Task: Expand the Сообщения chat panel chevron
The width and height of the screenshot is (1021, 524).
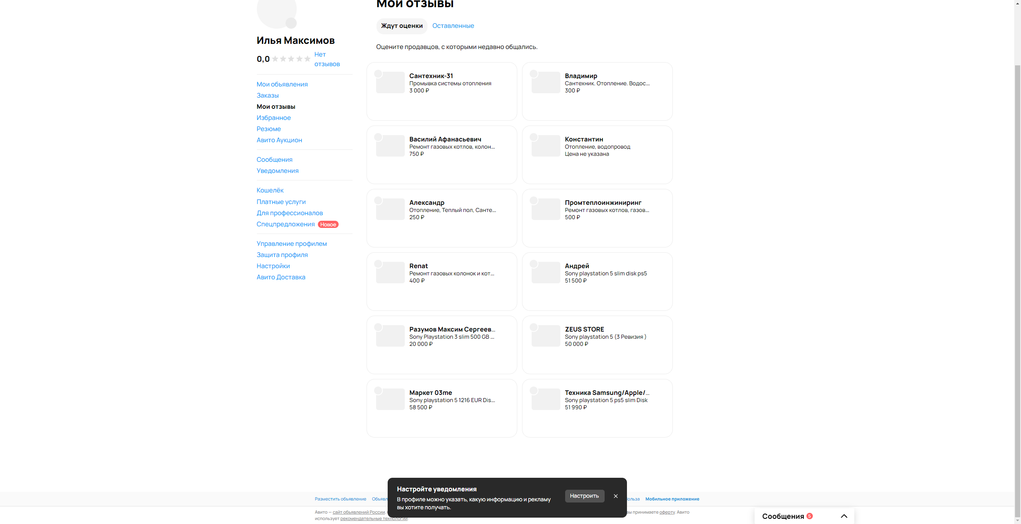Action: (844, 516)
